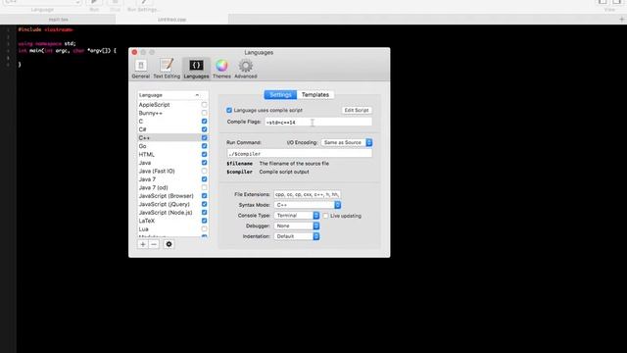This screenshot has width=627, height=353.
Task: Click the Edit Script button
Action: 357,110
